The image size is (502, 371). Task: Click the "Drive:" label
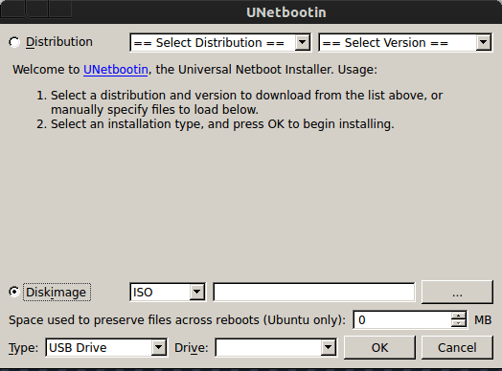click(192, 348)
